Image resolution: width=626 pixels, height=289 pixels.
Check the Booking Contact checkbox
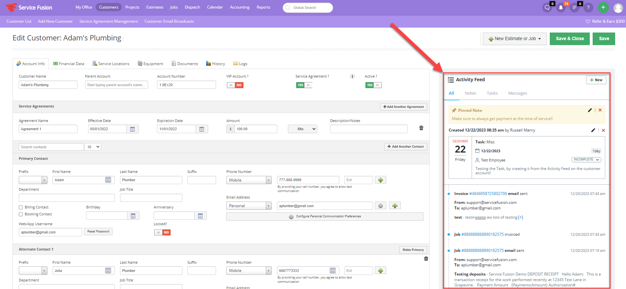[x=21, y=214]
